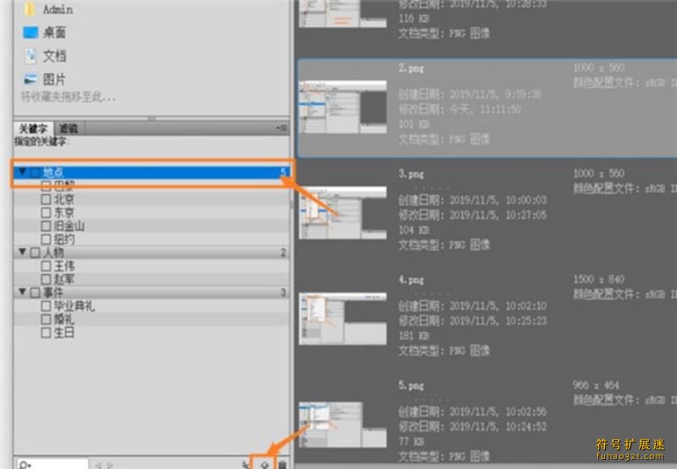Collapse the 人物 keyword group
Screen dimensions: 677x469
23,251
